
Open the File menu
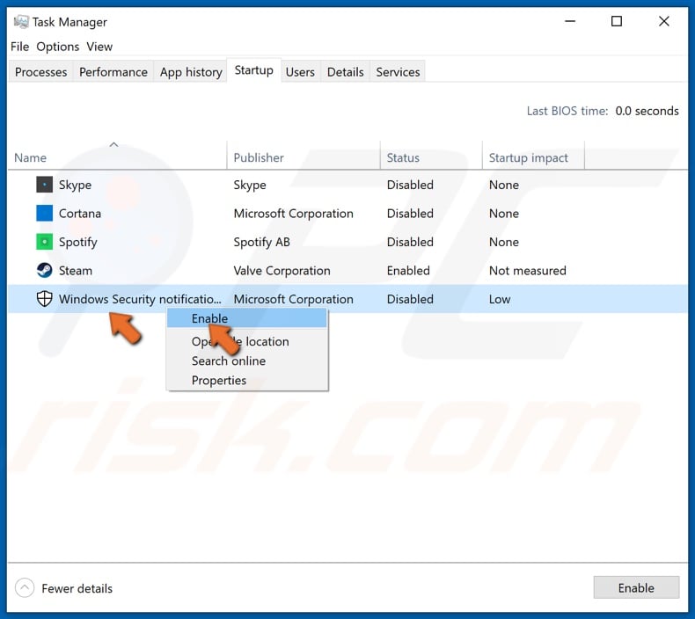20,47
